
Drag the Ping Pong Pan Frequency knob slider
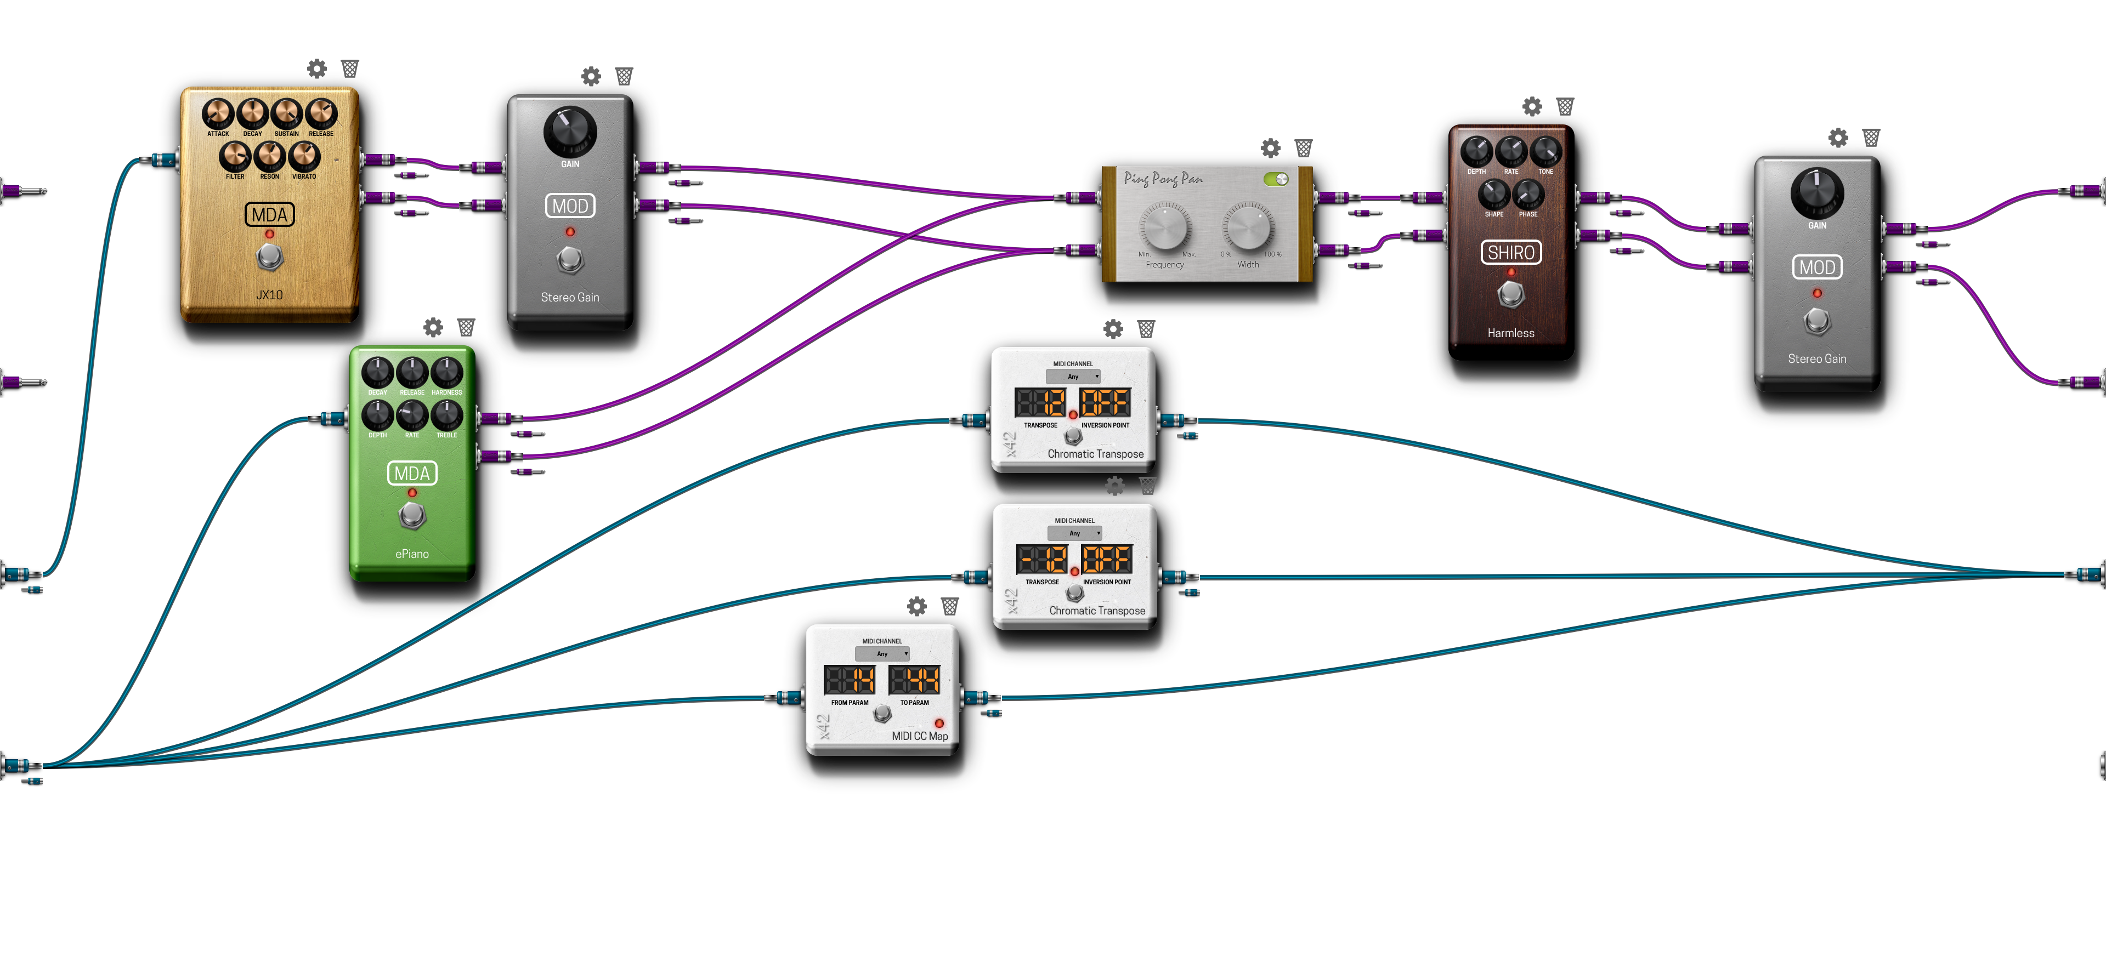click(x=1162, y=230)
